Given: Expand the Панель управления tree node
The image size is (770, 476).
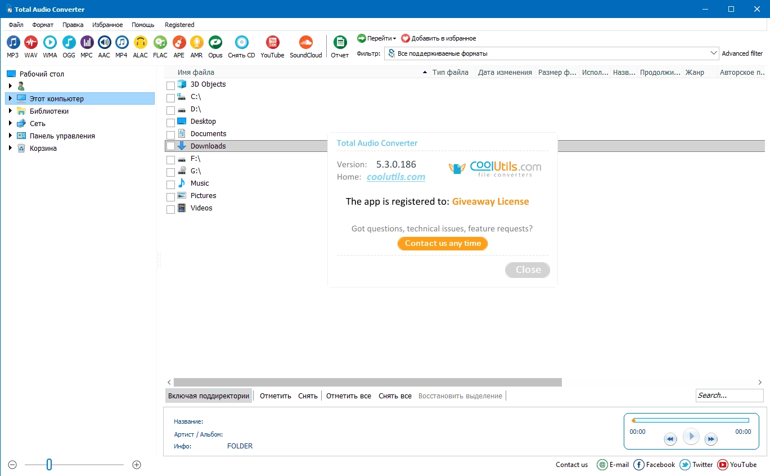Looking at the screenshot, I should click(x=10, y=136).
